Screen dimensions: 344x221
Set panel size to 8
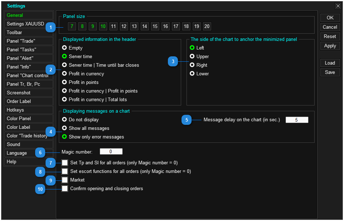point(82,26)
